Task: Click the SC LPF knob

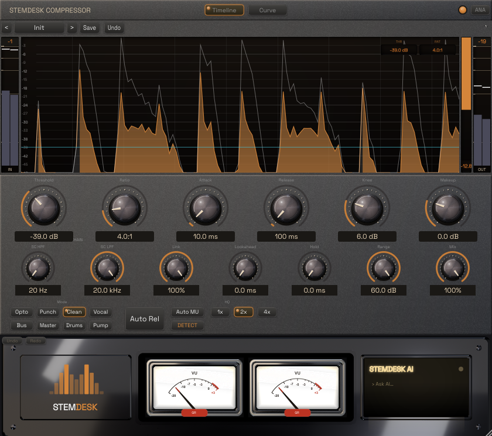Action: pyautogui.click(x=107, y=268)
